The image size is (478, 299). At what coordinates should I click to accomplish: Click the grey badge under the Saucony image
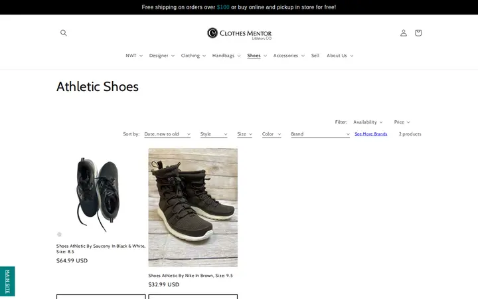pyautogui.click(x=59, y=235)
